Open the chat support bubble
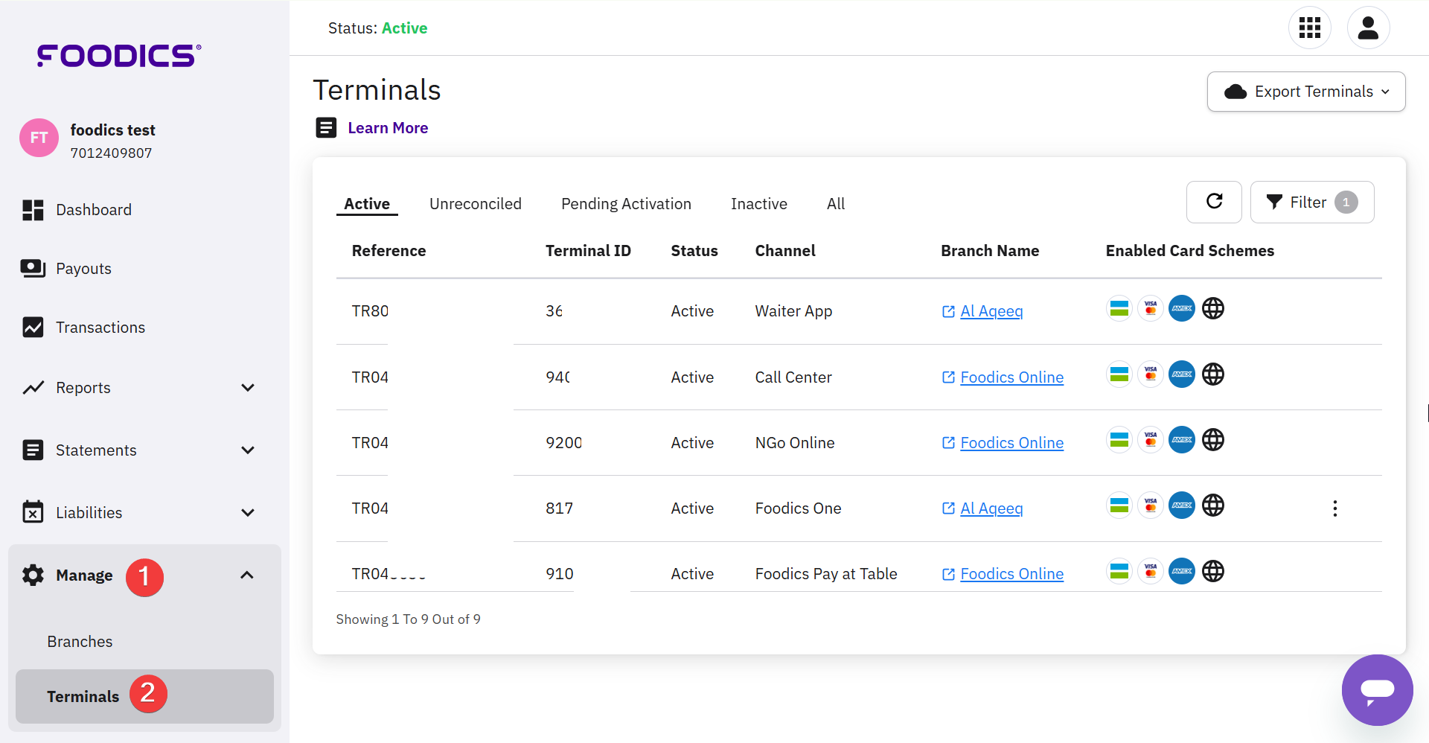Viewport: 1429px width, 743px height. pyautogui.click(x=1377, y=690)
